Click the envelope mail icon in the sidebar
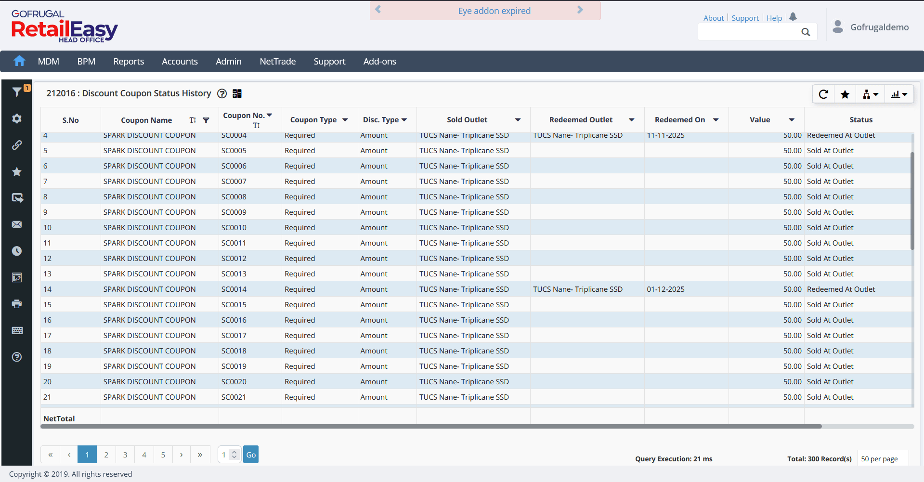The width and height of the screenshot is (924, 482). point(17,225)
